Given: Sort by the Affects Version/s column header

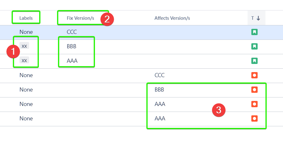Looking at the screenshot, I should 172,18.
